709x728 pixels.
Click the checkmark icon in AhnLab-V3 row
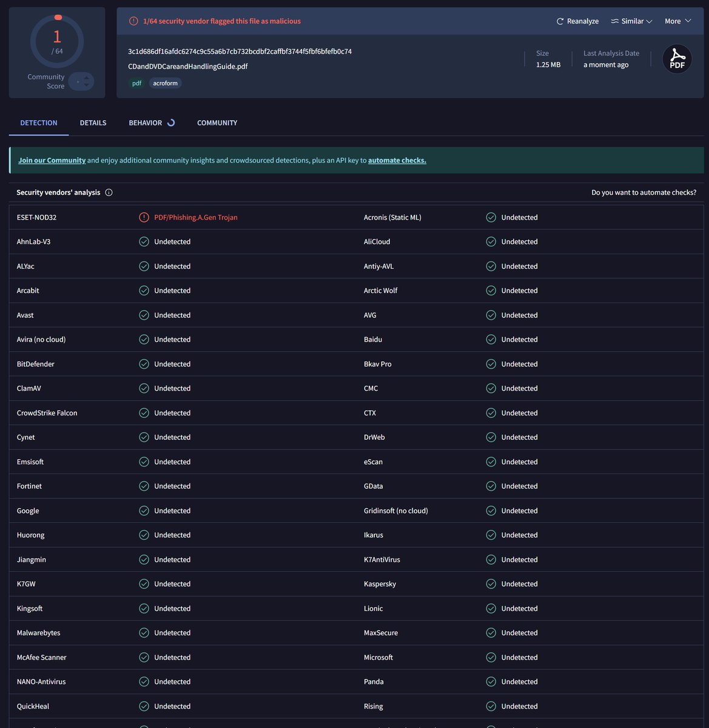click(x=144, y=241)
